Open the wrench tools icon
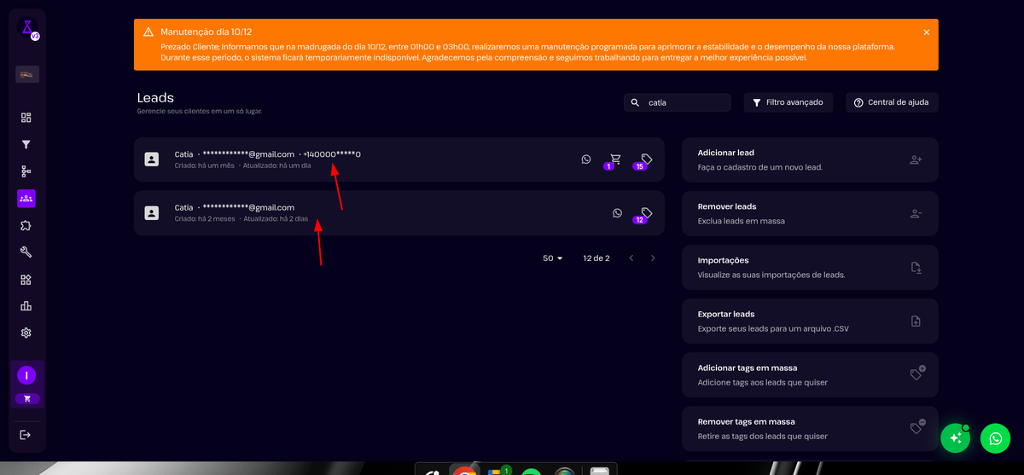Screen dimensions: 1024x475 tap(26, 252)
